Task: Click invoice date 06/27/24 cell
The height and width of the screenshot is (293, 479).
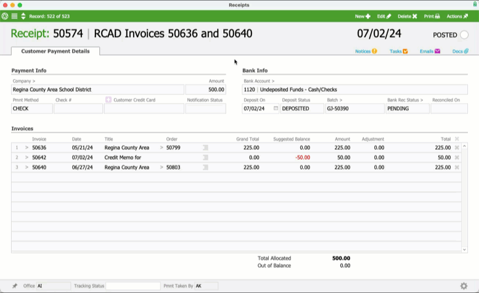Action: tap(82, 167)
